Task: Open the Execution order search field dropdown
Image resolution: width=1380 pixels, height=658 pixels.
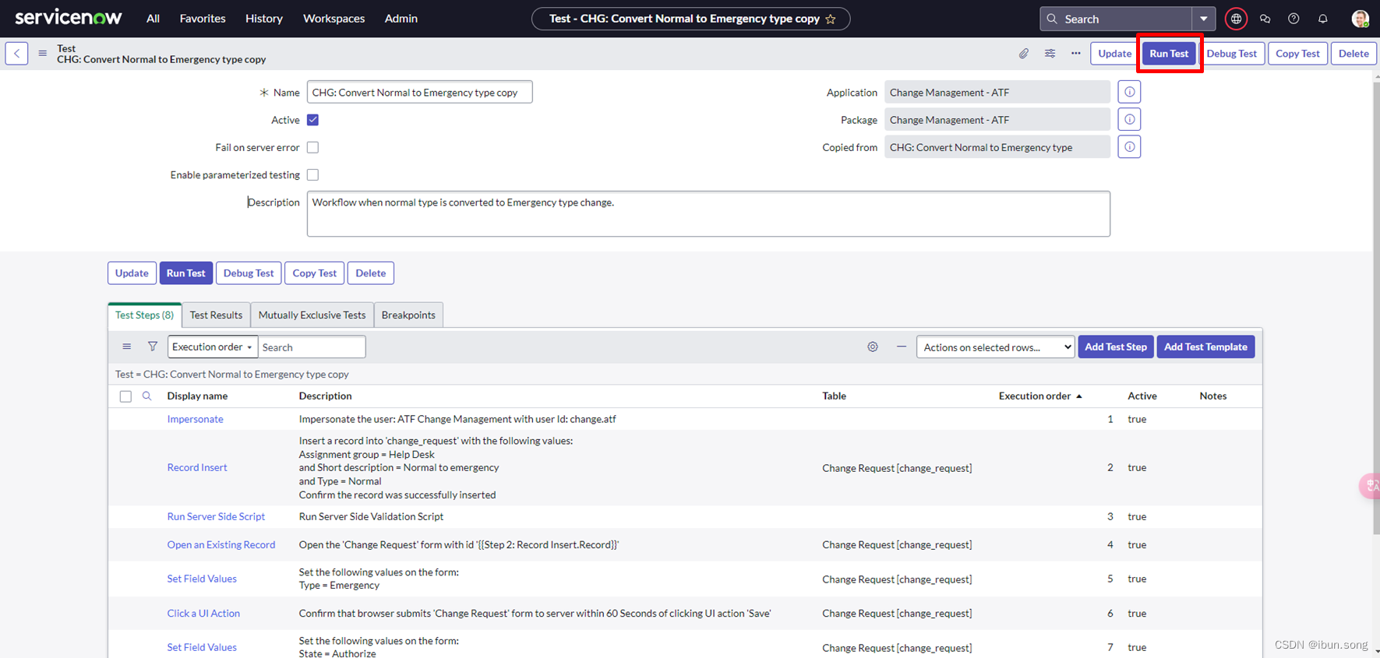Action: [x=213, y=347]
